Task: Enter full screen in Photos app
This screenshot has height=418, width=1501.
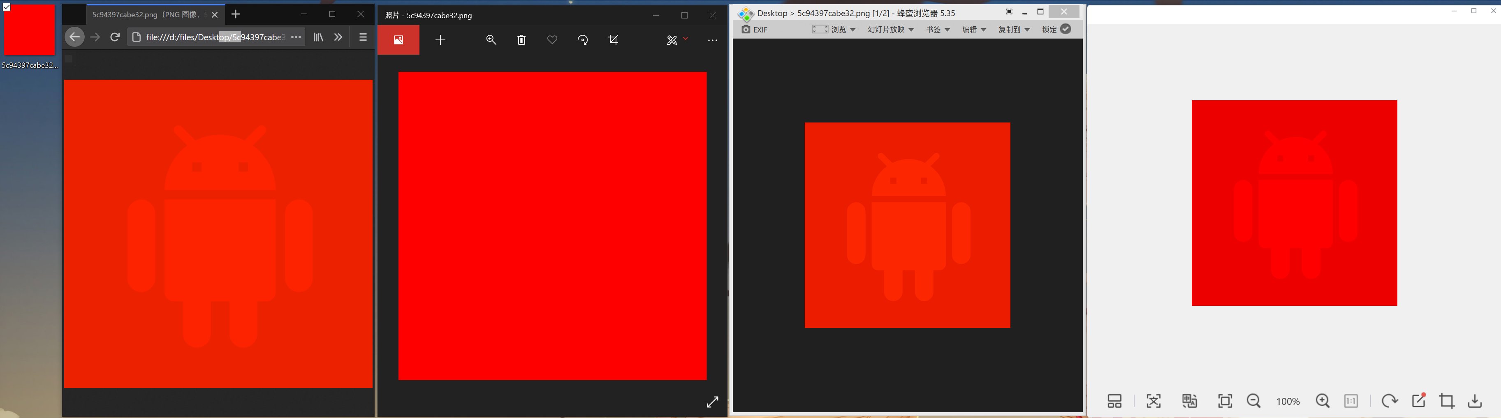Action: (713, 402)
